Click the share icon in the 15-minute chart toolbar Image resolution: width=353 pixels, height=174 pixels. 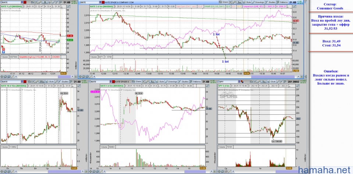point(30,82)
